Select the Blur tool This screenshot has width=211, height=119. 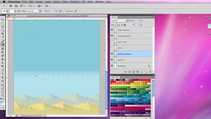pyautogui.click(x=3, y=62)
